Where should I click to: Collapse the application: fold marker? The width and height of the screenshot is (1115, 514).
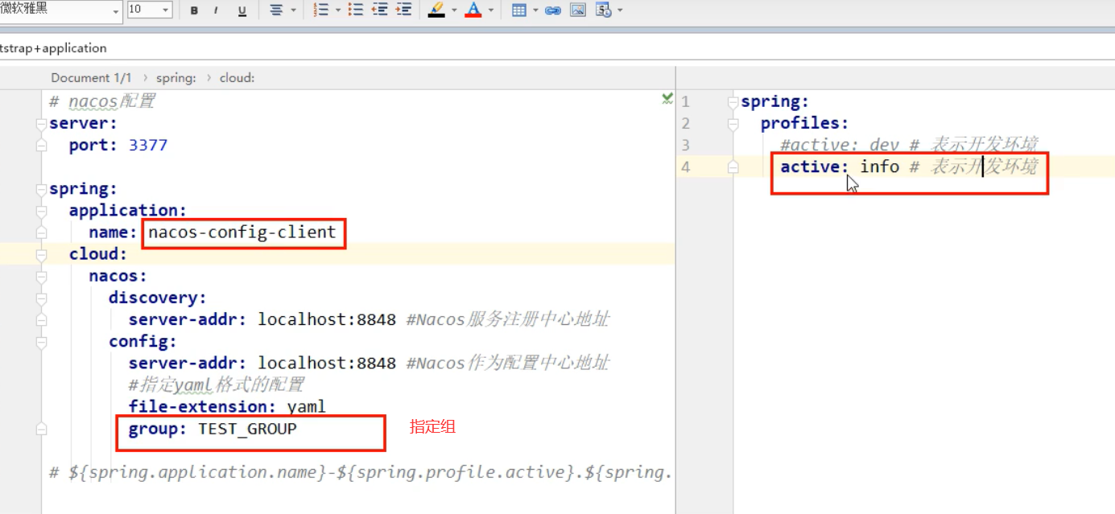click(x=41, y=212)
